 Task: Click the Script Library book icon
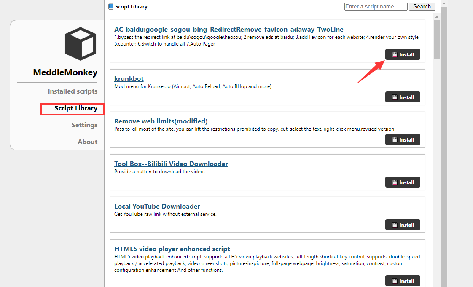[111, 7]
